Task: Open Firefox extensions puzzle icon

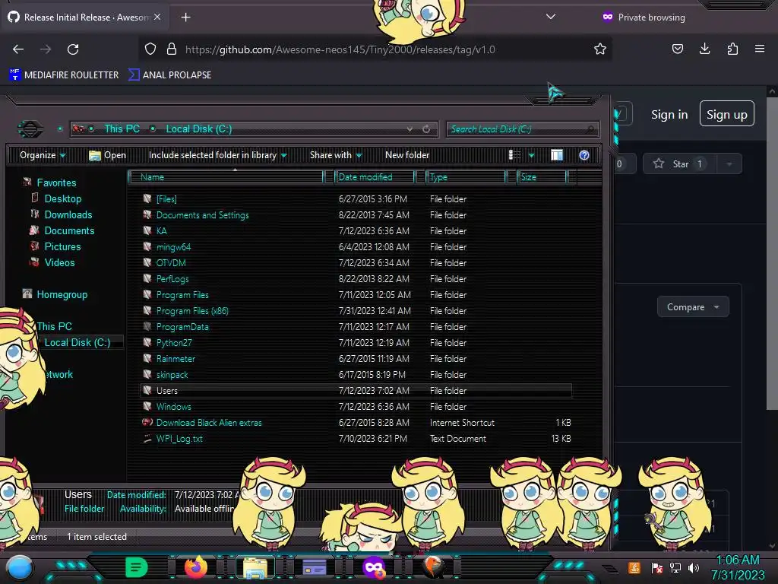Action: pyautogui.click(x=732, y=49)
